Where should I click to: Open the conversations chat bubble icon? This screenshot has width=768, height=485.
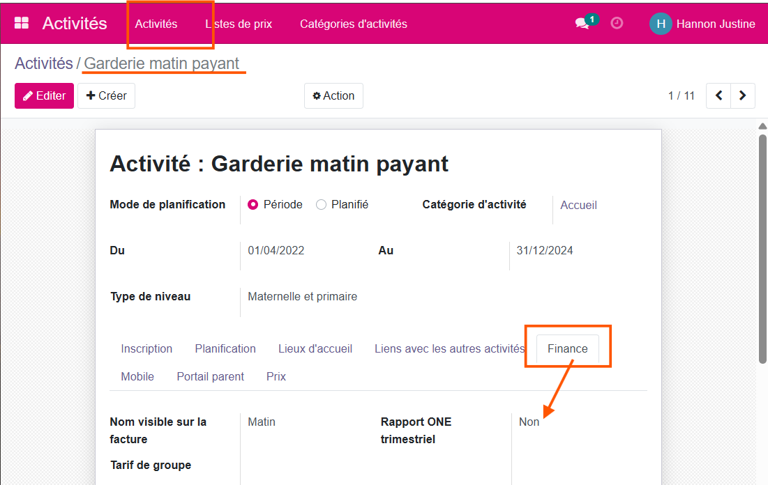(582, 24)
